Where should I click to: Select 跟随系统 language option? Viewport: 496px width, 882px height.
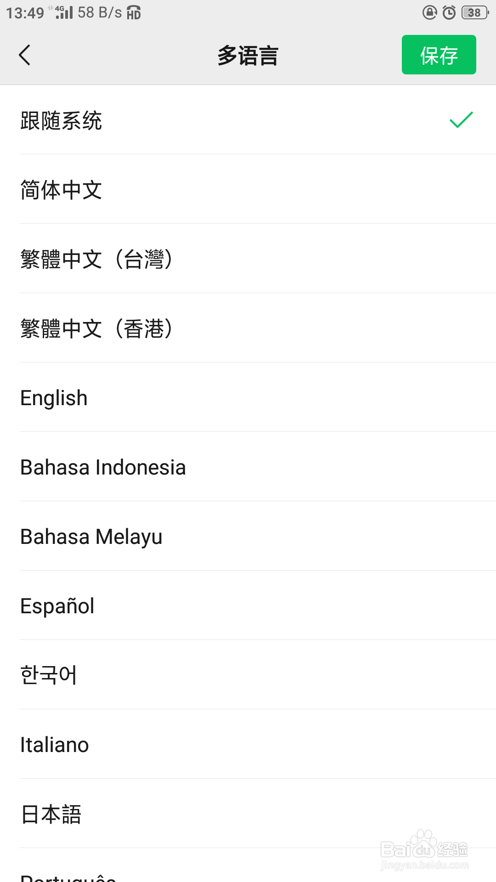(62, 121)
